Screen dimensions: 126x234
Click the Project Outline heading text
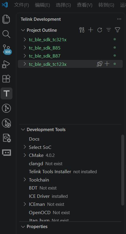42,30
